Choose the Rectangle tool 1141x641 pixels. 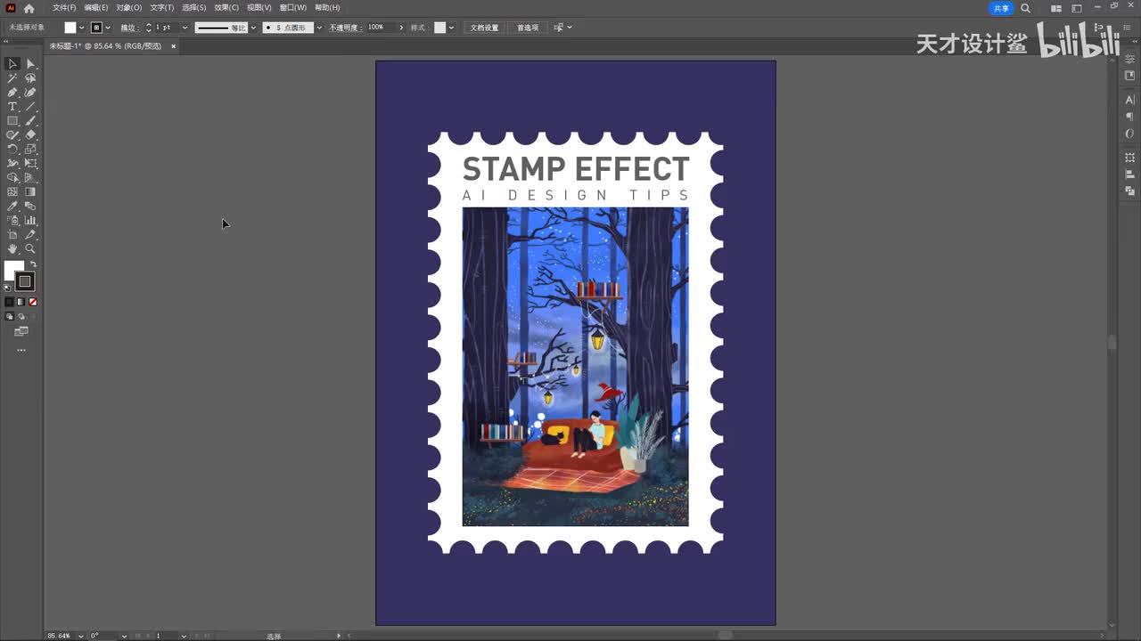12,121
